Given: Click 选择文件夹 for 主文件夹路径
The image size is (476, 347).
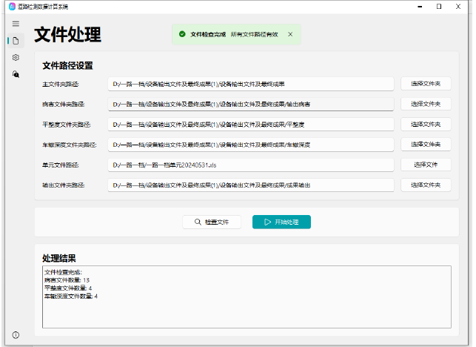Looking at the screenshot, I should 426,84.
